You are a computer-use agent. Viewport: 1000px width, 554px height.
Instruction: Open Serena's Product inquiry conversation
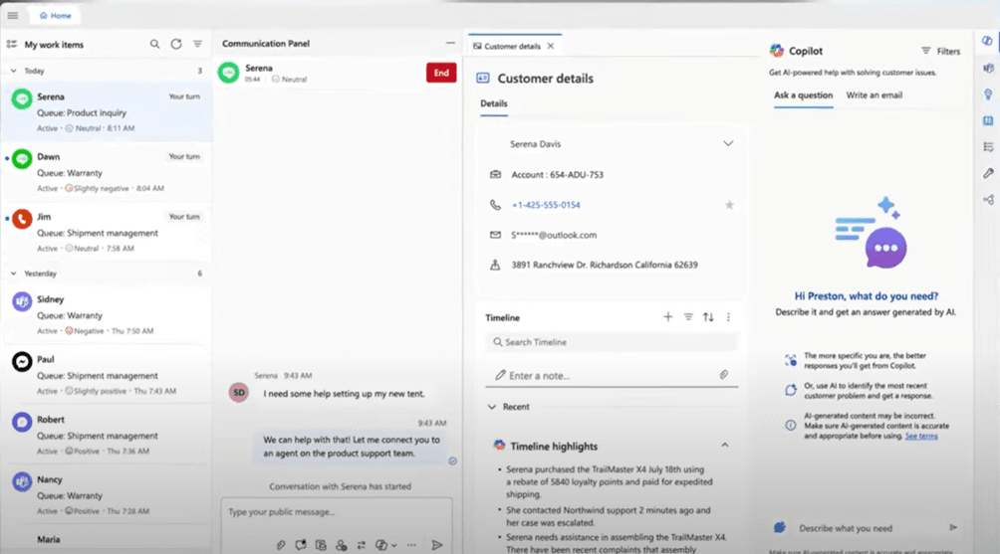(107, 112)
